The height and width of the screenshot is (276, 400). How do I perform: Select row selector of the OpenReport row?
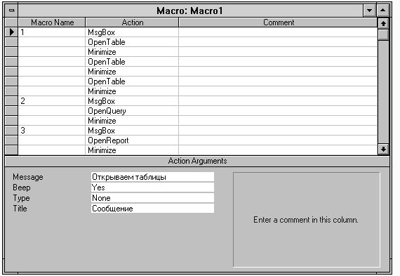(x=11, y=140)
